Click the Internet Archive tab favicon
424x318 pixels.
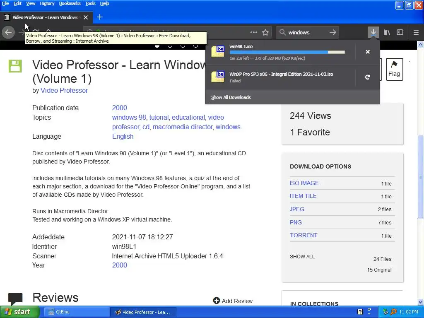click(7, 17)
